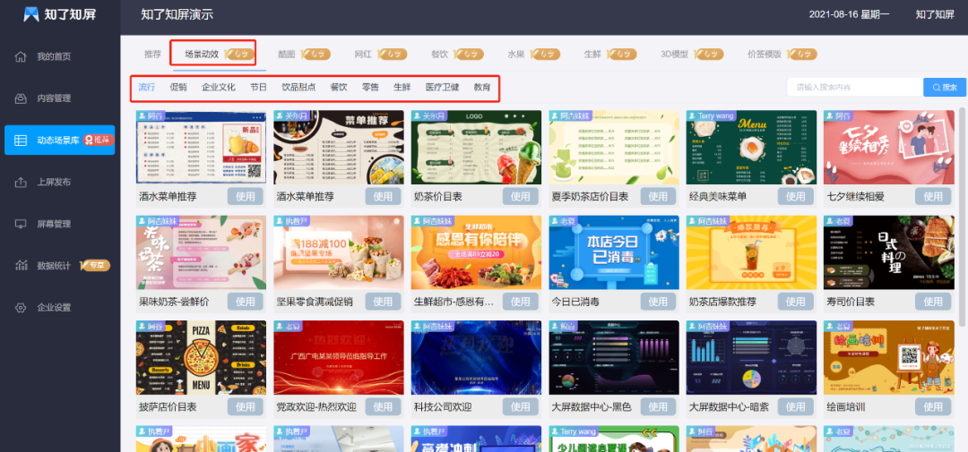Filter by 医疗卫健 category
Image resolution: width=968 pixels, height=452 pixels.
[442, 88]
